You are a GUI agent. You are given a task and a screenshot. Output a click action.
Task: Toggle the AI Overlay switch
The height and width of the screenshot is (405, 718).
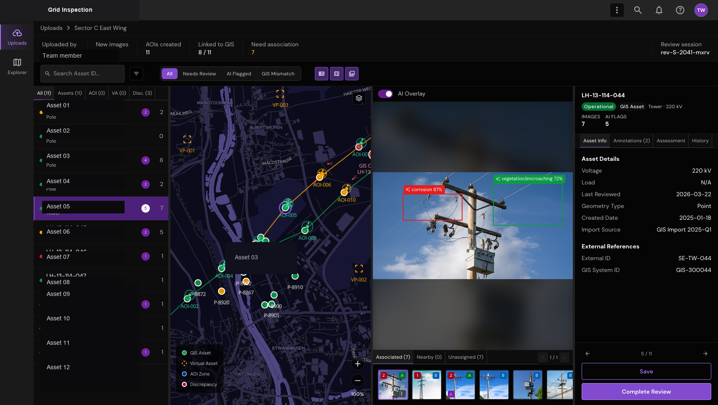coord(385,94)
